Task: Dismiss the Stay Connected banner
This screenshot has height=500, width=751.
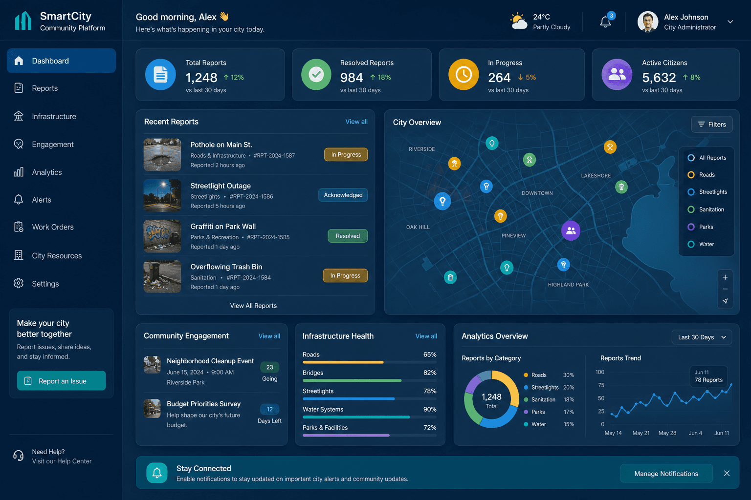Action: pyautogui.click(x=727, y=473)
